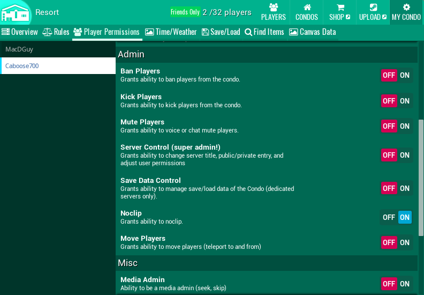Image resolution: width=424 pixels, height=295 pixels.
Task: Click the Find Items magnifier icon
Action: coord(248,32)
